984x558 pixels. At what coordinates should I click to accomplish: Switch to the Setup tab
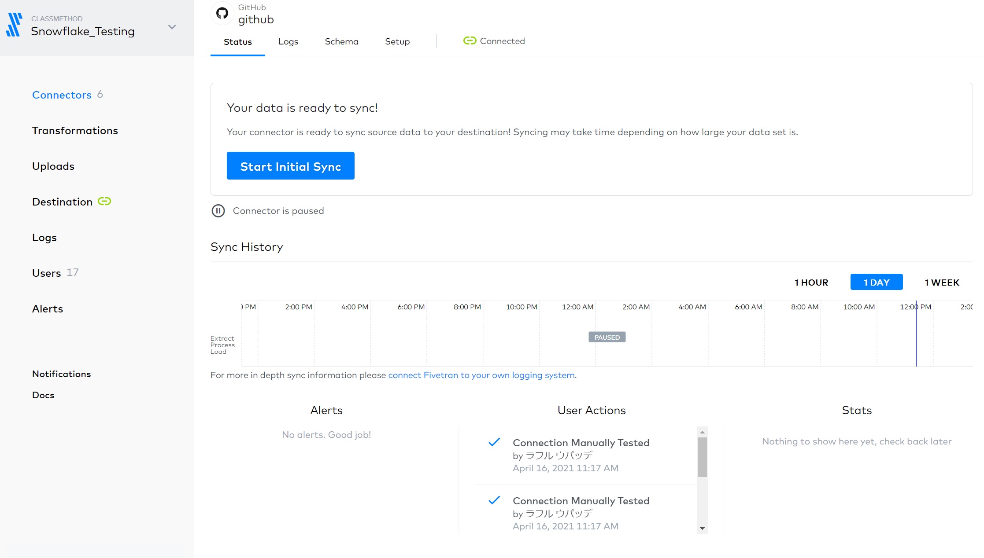(x=397, y=41)
